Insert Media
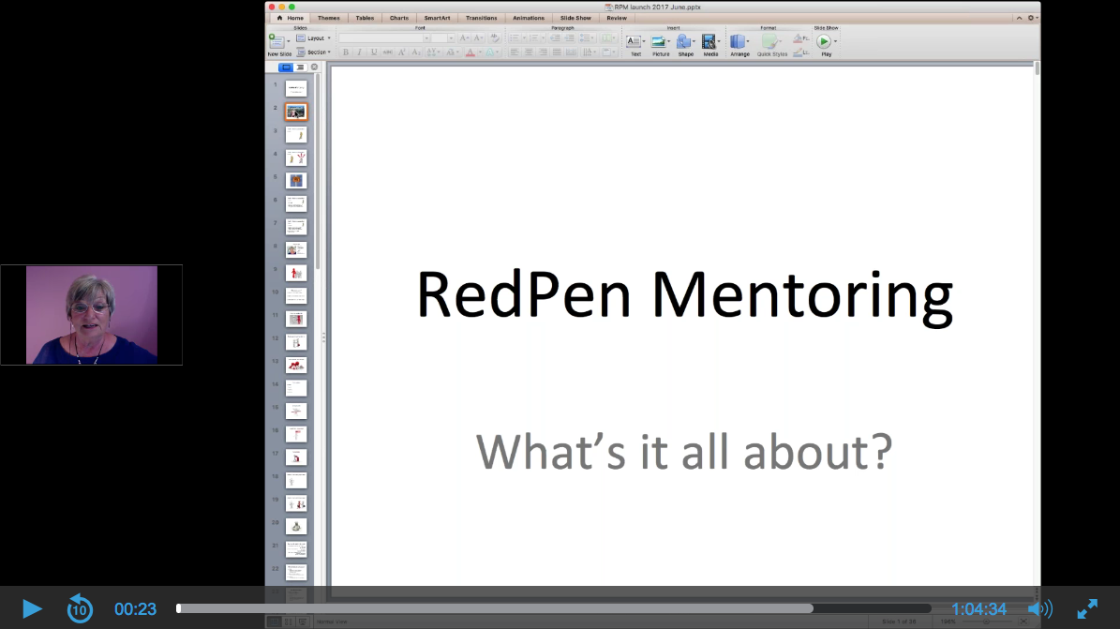This screenshot has width=1120, height=629. coord(710,44)
